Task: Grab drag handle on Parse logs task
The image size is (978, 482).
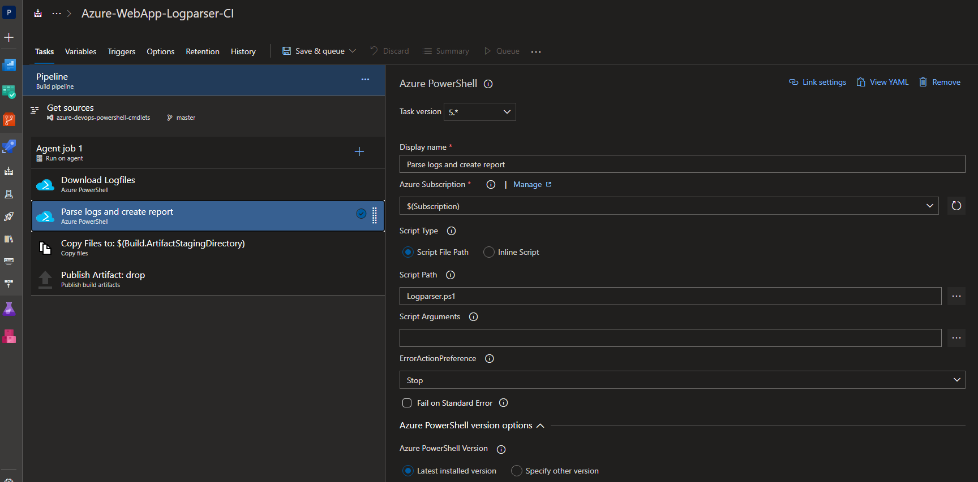Action: [x=375, y=216]
